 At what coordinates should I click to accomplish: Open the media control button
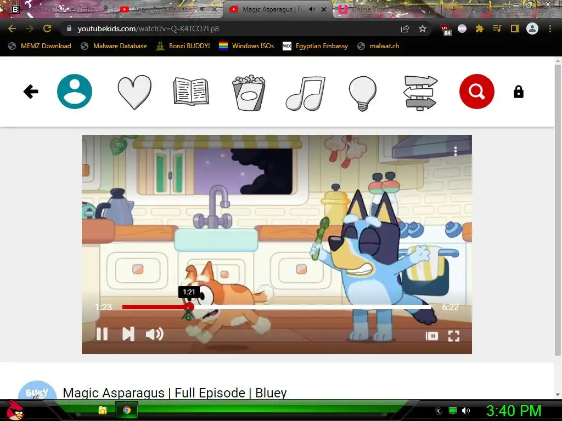click(x=497, y=29)
